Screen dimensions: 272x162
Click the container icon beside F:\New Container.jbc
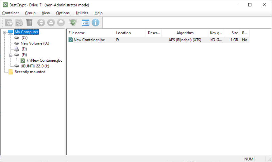tap(23, 60)
